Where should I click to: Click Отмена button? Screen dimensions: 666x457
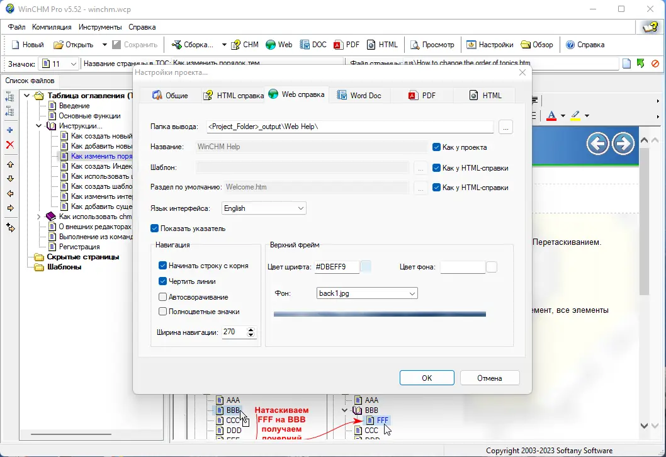tap(489, 378)
